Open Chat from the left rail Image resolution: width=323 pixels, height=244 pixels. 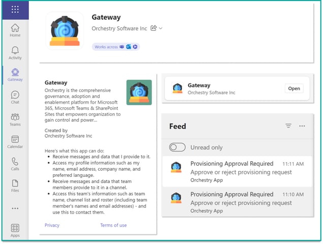15,97
